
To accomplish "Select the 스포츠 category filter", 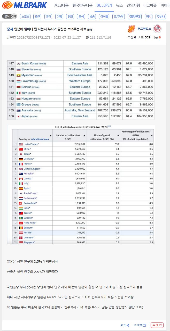I will pos(25,17).
